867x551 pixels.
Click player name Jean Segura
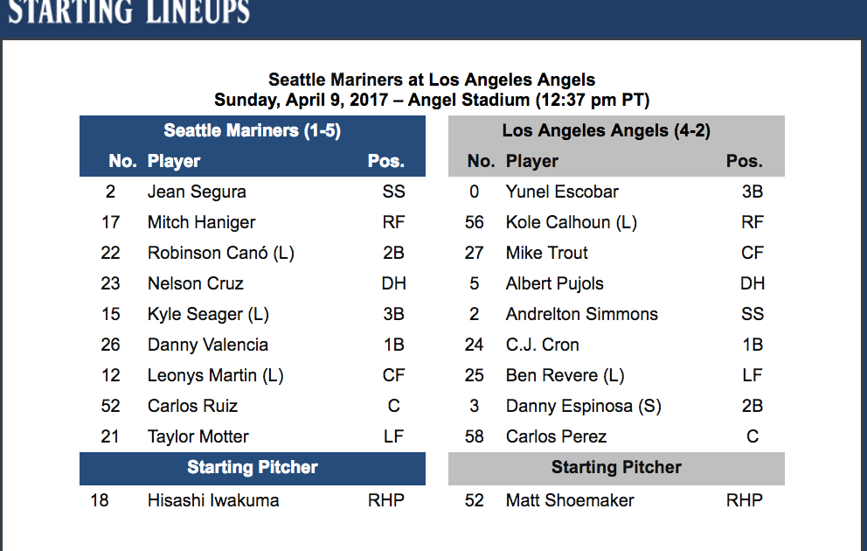coord(197,192)
